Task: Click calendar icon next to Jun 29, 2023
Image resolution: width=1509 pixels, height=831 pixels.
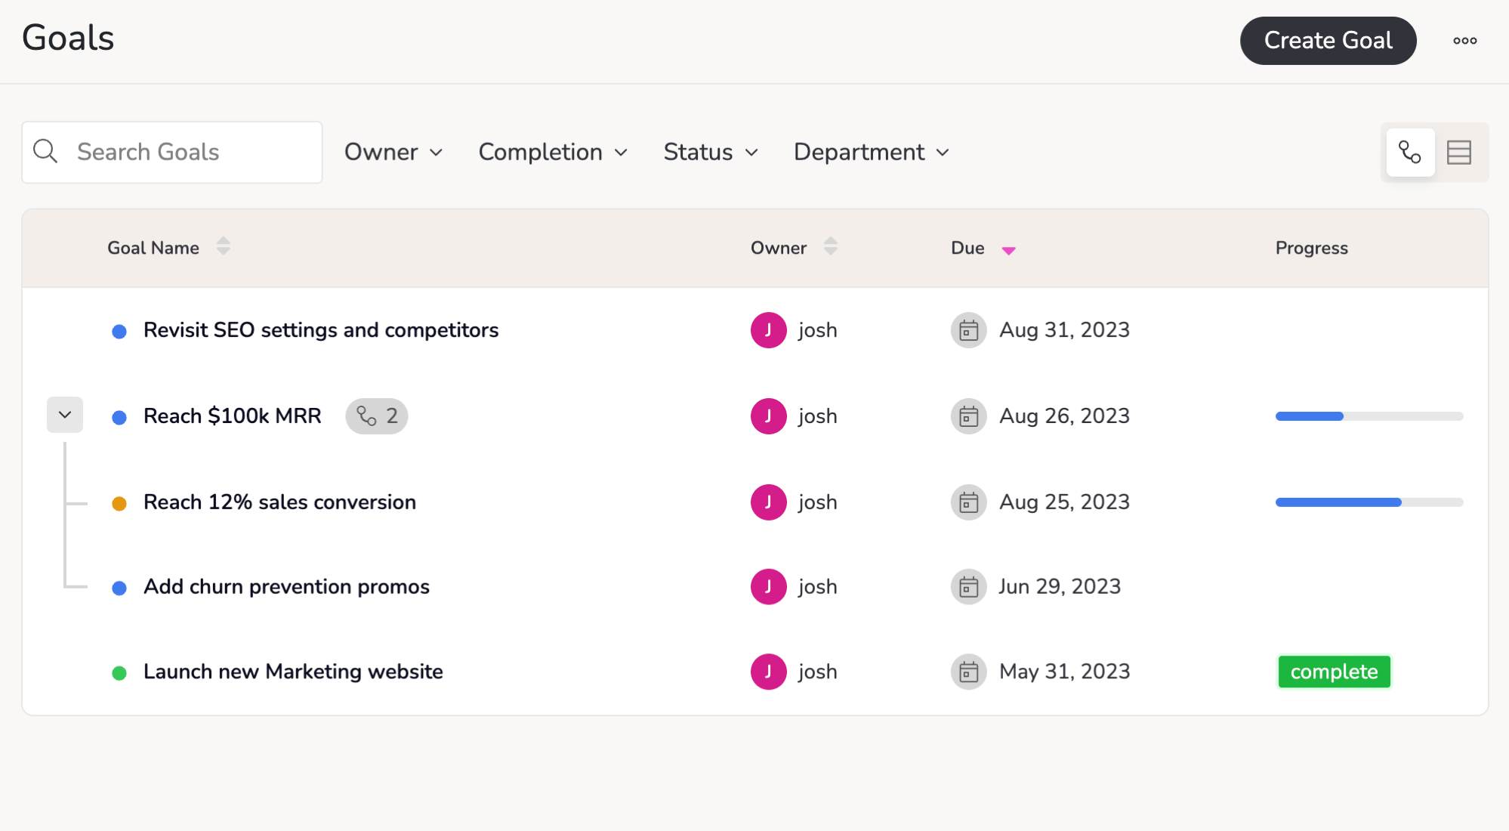Action: coord(968,587)
